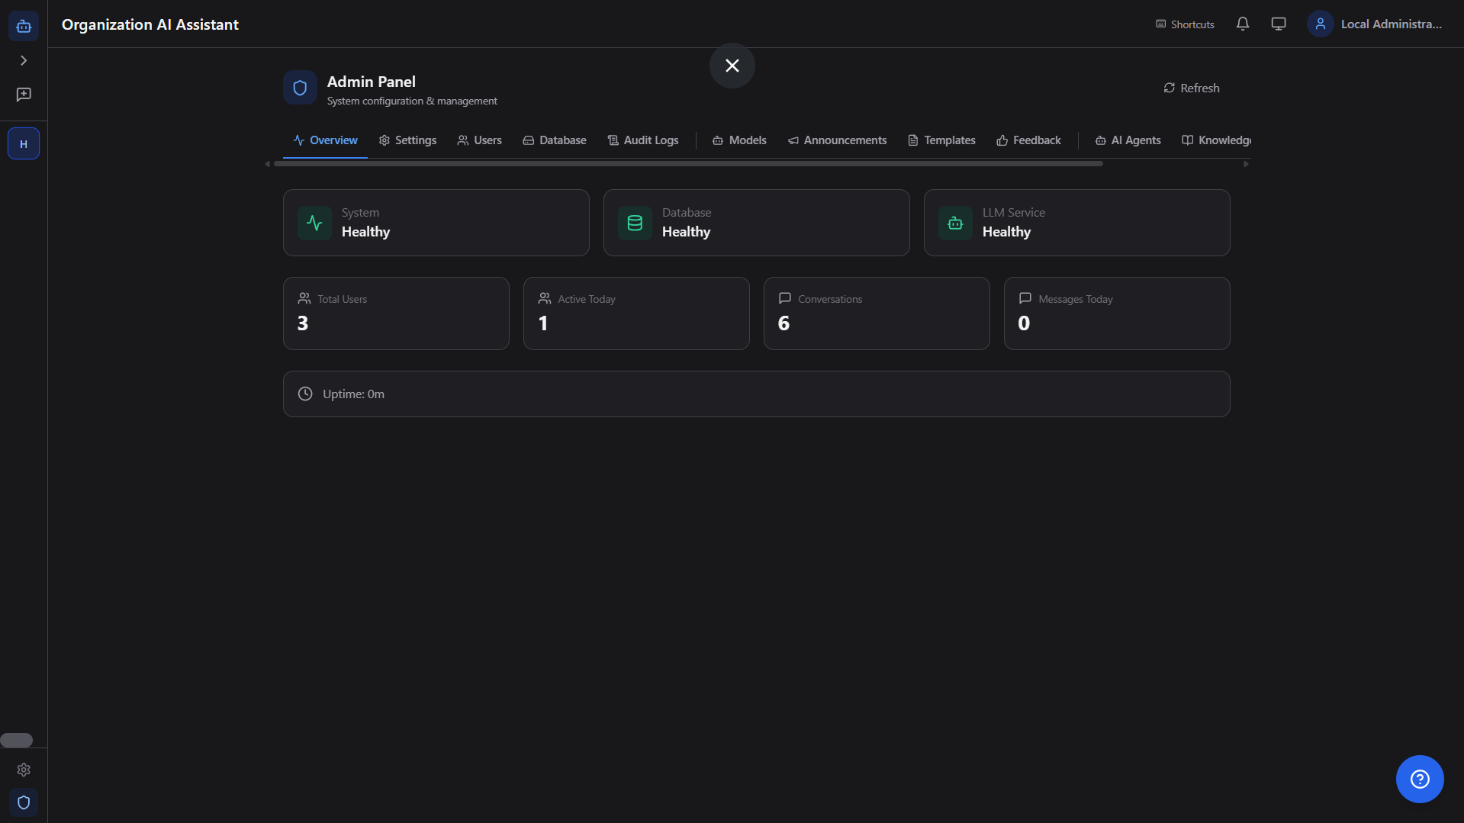Screen dimensions: 1464x823
Task: Click the shield admin icon at sidebar bottom
Action: click(x=24, y=802)
